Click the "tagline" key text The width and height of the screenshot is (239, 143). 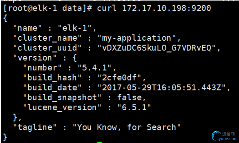35,127
